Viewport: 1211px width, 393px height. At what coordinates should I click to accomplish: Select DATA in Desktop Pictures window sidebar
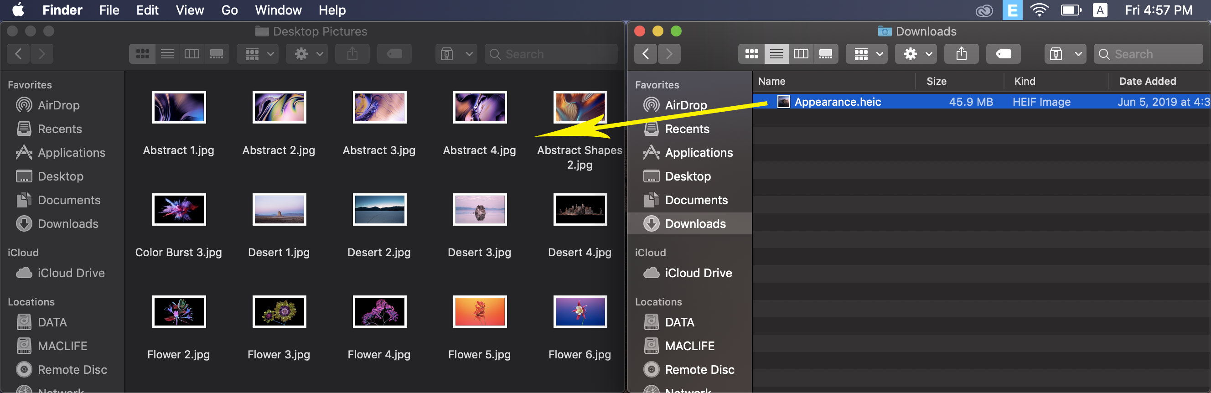(x=62, y=322)
